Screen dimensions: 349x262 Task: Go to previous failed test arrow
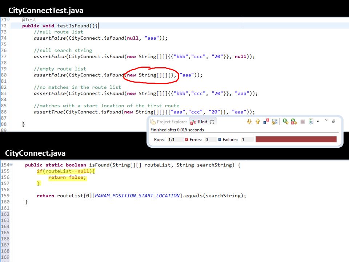[257, 122]
